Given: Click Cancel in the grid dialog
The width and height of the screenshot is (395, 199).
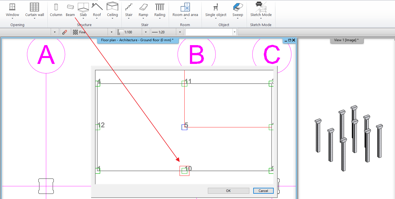Looking at the screenshot, I should coord(263,190).
